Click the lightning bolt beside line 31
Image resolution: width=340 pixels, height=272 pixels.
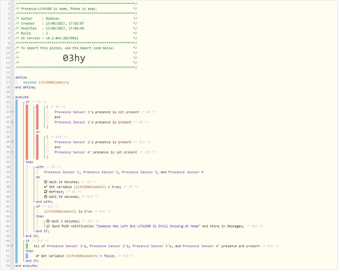[x=12, y=152]
